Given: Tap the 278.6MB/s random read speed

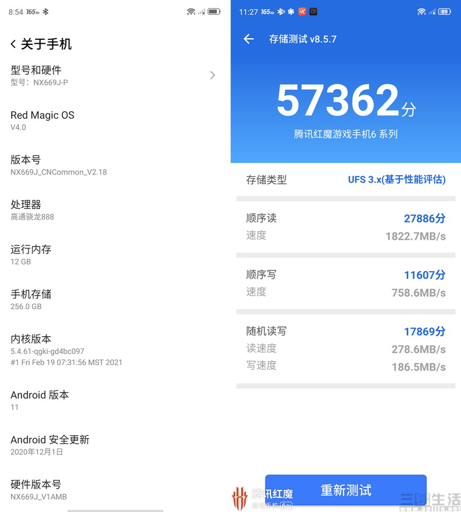Looking at the screenshot, I should pyautogui.click(x=419, y=349).
